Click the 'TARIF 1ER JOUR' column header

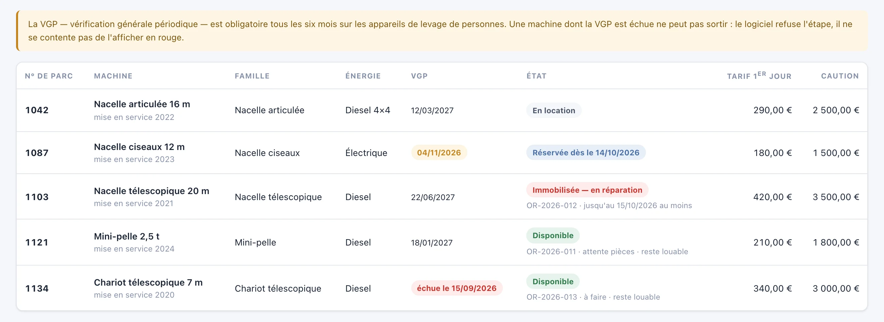[x=759, y=76]
